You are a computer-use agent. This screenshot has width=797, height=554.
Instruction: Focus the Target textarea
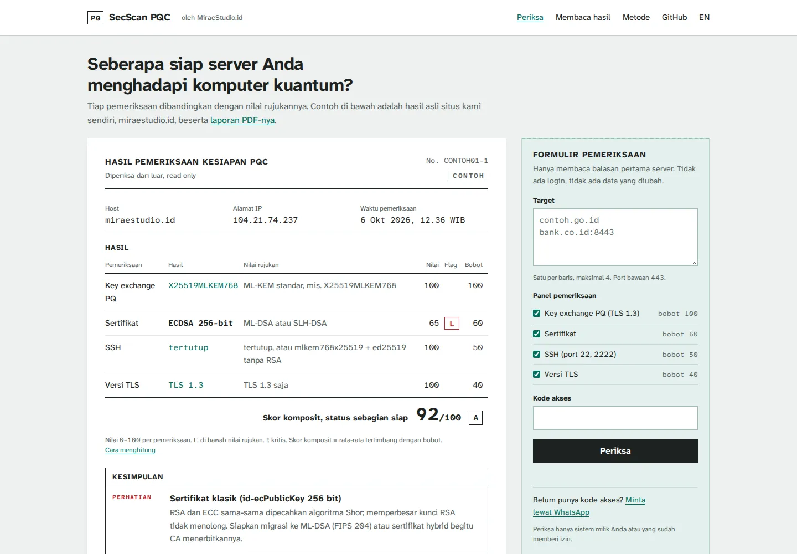click(615, 237)
